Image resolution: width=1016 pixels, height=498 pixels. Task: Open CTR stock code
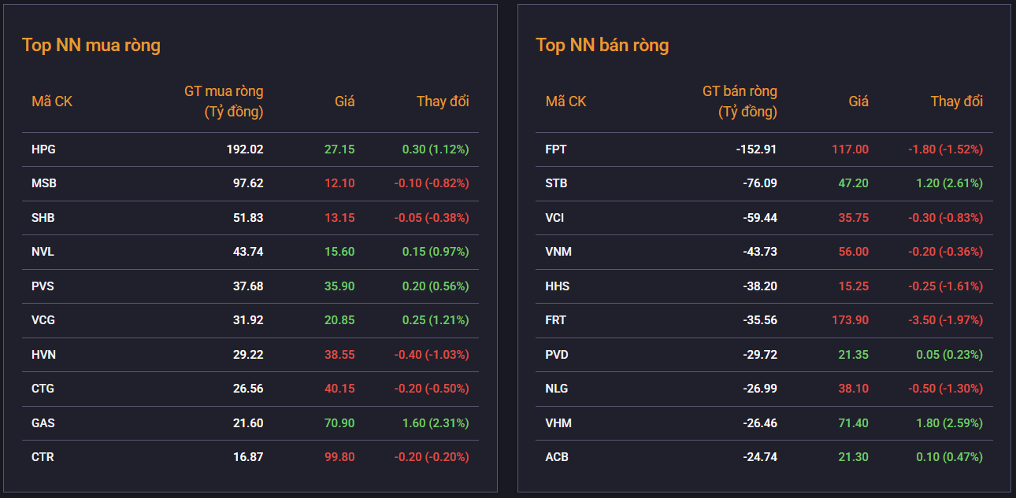click(x=43, y=457)
